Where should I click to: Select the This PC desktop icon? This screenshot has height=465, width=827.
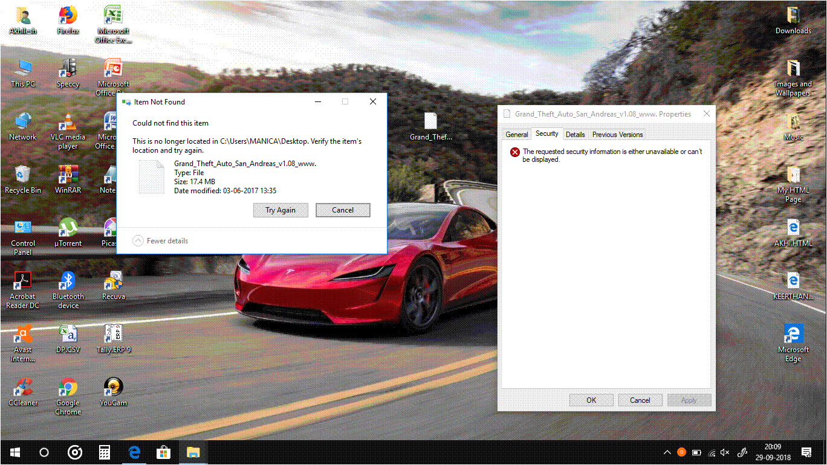(23, 74)
